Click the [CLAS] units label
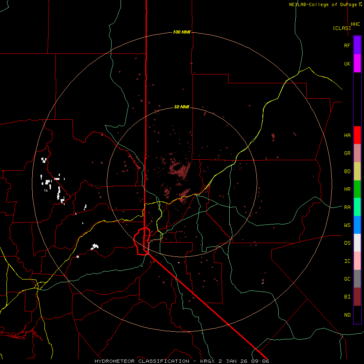The image size is (364, 364). [x=342, y=28]
